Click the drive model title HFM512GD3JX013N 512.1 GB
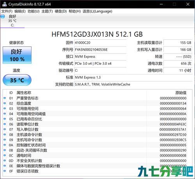This screenshot has height=179, width=195. pyautogui.click(x=97, y=34)
